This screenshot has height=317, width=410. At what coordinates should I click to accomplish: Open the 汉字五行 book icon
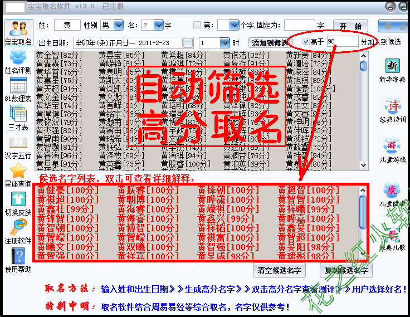click(x=18, y=148)
